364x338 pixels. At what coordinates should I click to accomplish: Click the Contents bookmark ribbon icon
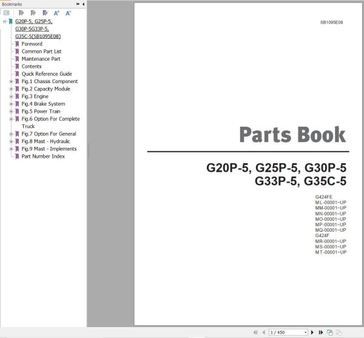click(17, 66)
